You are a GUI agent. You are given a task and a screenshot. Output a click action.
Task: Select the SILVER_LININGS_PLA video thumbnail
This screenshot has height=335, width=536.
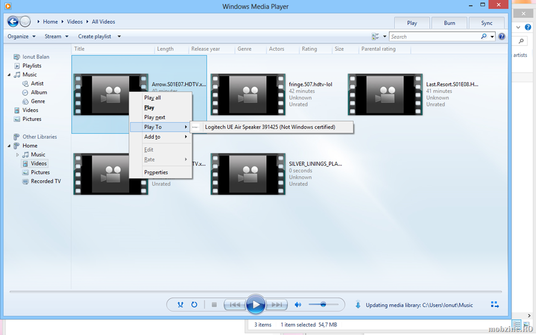point(248,174)
